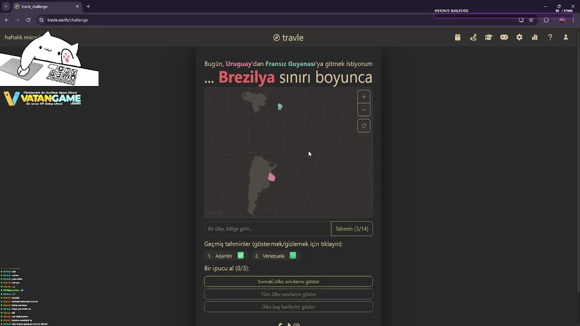The image size is (580, 326).
Task: Click the word Uruguay in the prompt
Action: (x=238, y=64)
